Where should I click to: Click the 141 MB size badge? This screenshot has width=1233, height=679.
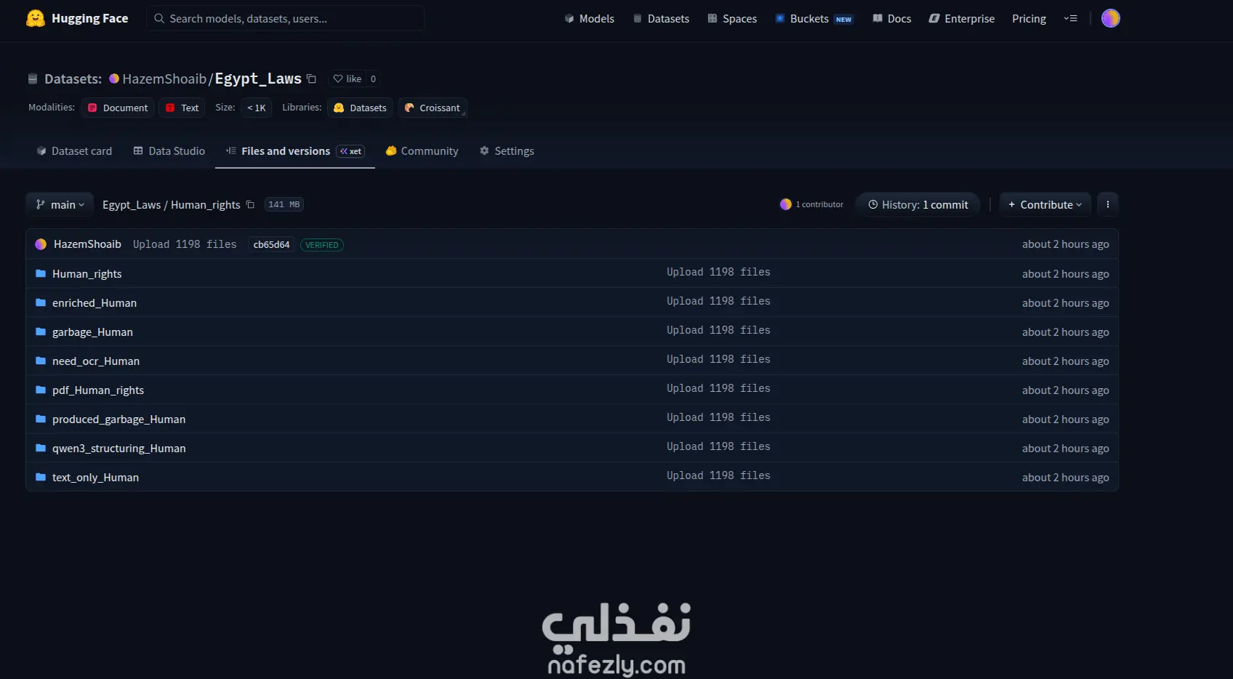click(284, 204)
